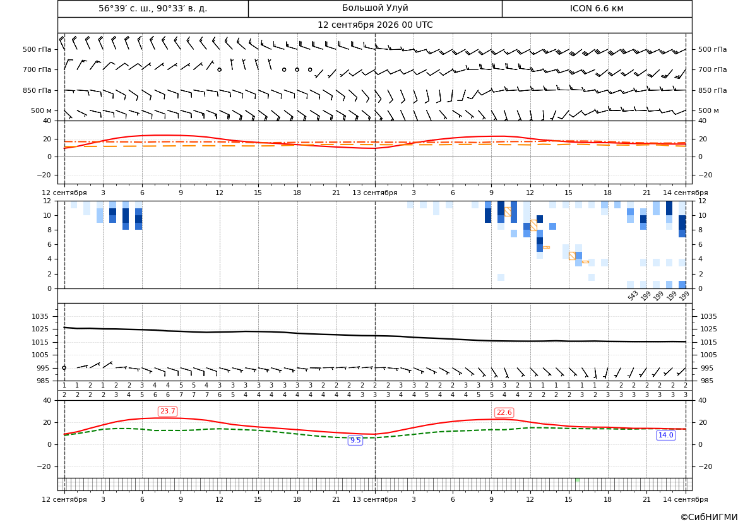This screenshot has width=738, height=522.
Task: Click the 14 сентября label on bottom axis
Action: pos(686,499)
